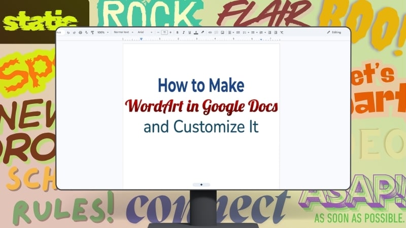This screenshot has width=406, height=228.
Task: Click the 'How to Make' blue heading
Action: coord(201,86)
